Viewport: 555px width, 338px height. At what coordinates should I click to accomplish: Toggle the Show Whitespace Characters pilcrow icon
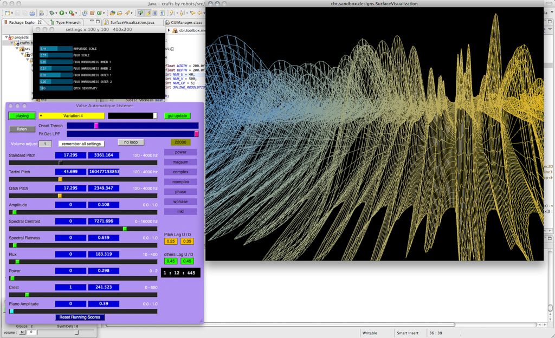click(x=163, y=13)
